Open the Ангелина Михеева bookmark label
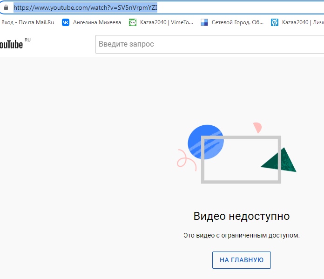Viewport: 324px width, 279px height. (97, 22)
